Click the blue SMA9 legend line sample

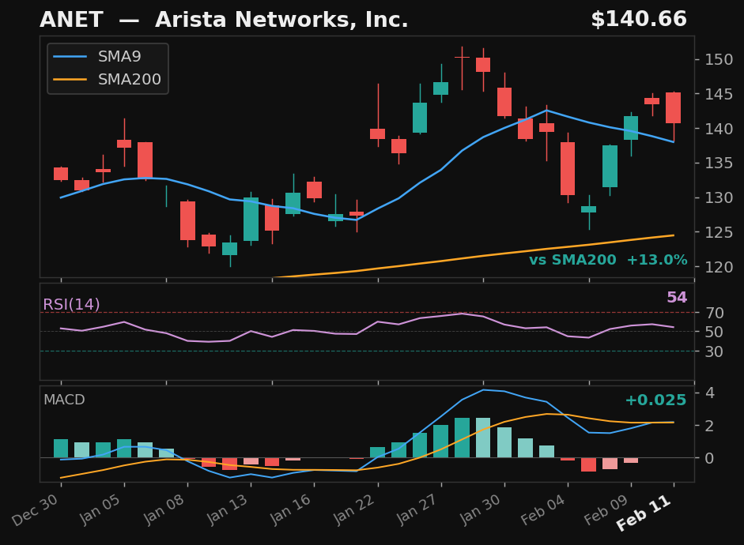70,57
